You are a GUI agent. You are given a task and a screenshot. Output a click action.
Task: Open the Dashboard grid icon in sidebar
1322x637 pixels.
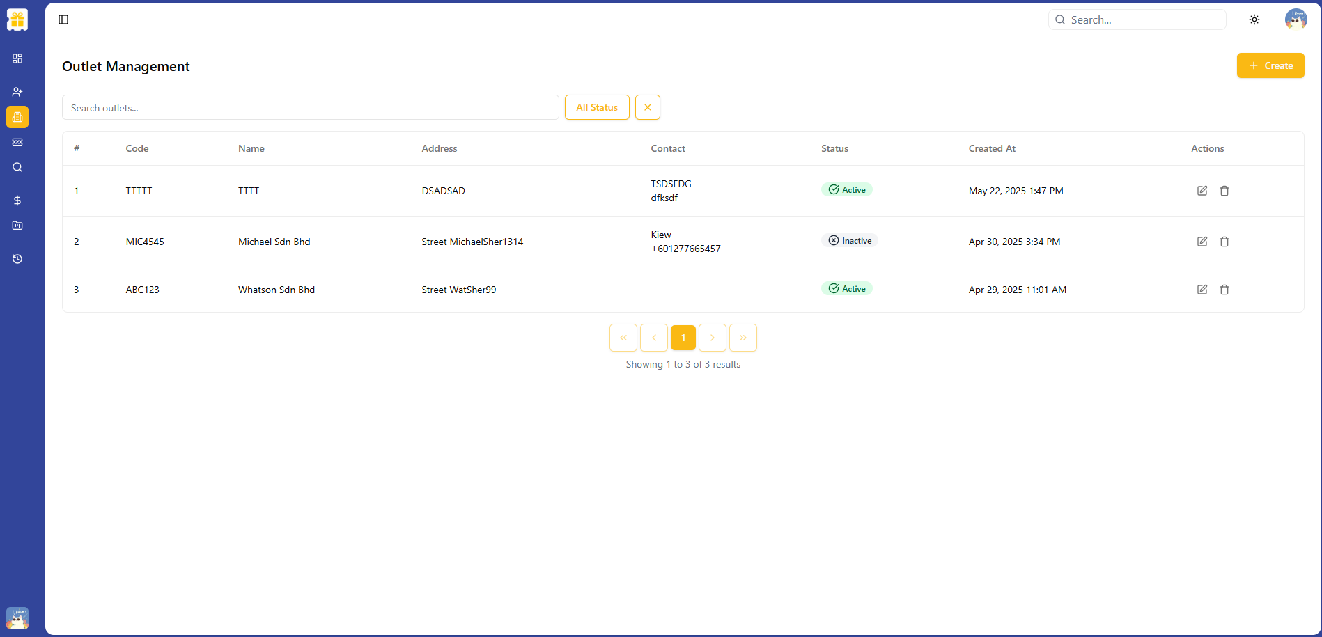(17, 58)
